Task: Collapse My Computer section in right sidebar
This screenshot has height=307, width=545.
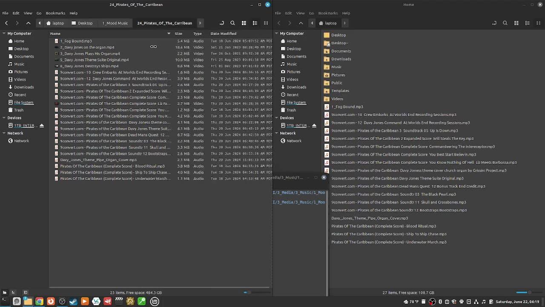Action: coord(276,33)
